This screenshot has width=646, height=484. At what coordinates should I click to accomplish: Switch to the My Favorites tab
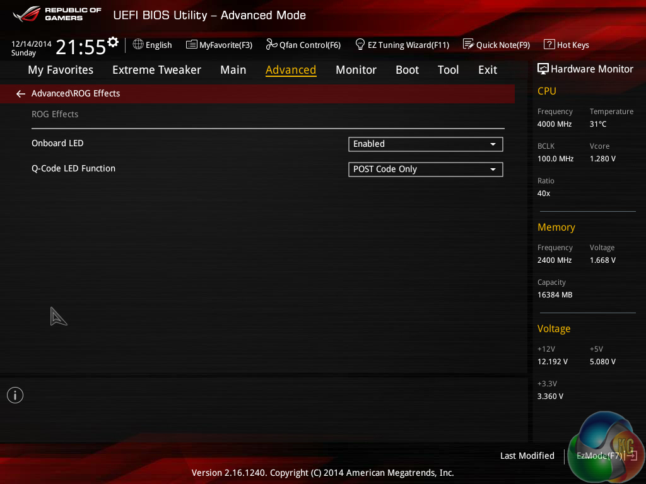[x=61, y=70]
